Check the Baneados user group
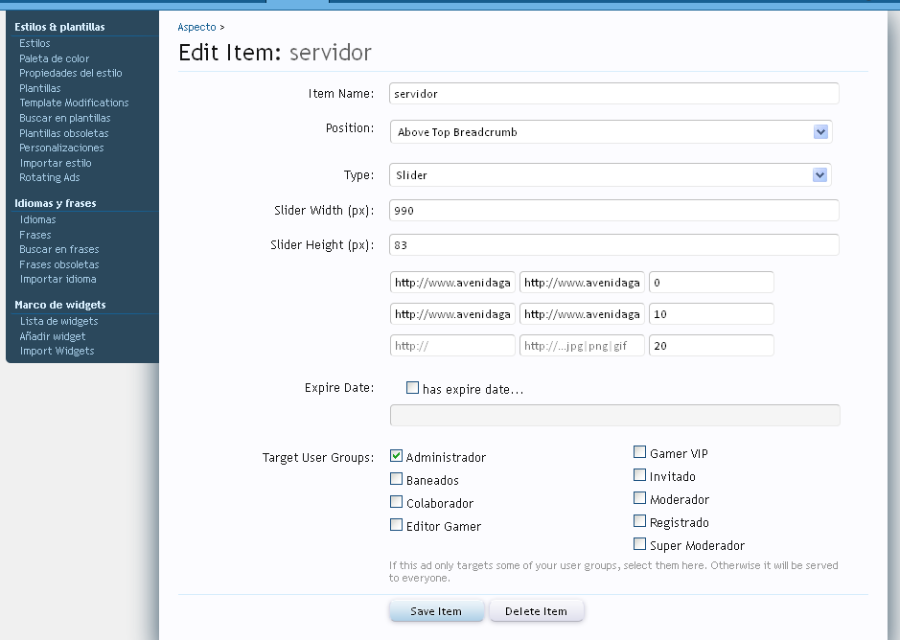Viewport: 900px width, 640px height. pos(397,480)
